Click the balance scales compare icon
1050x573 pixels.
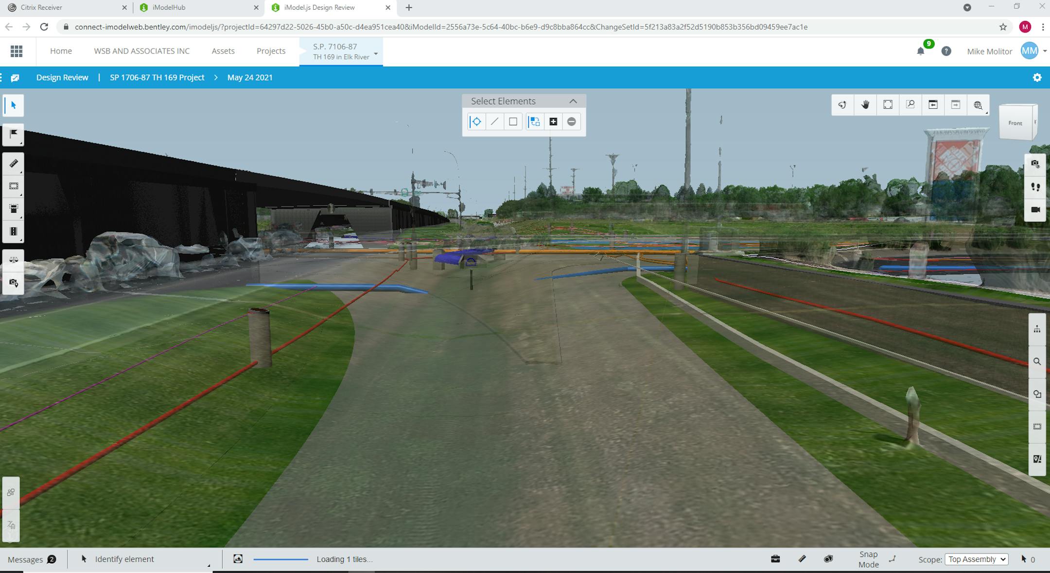pos(13,260)
